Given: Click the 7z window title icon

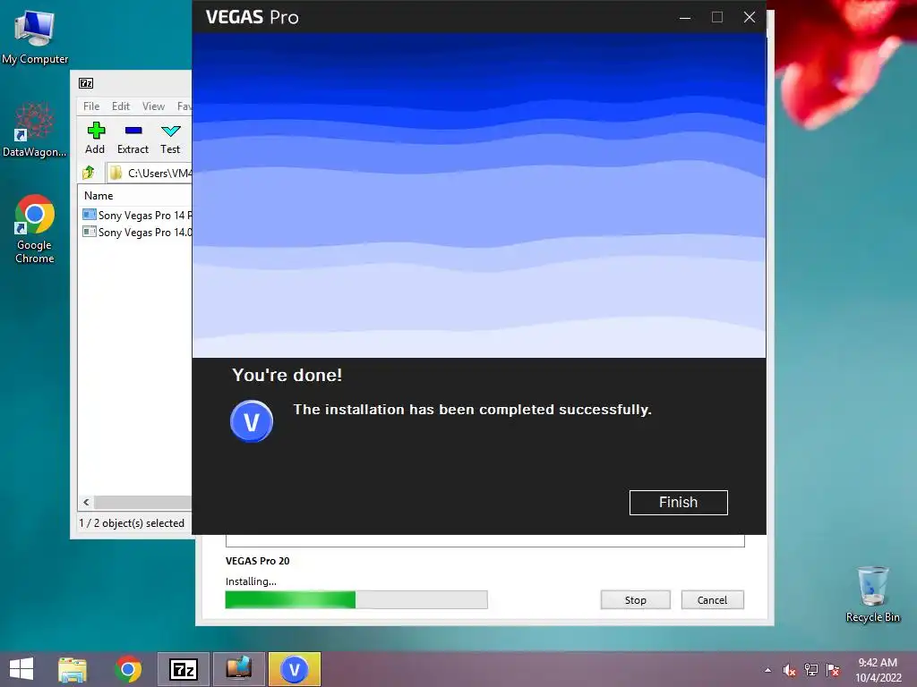Looking at the screenshot, I should click(86, 83).
